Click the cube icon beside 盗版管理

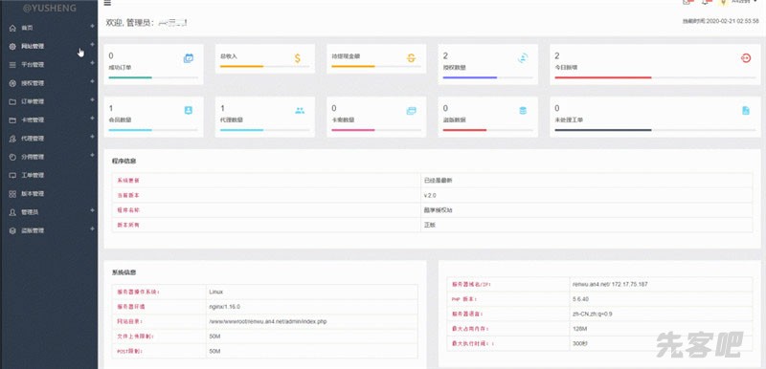(12, 230)
